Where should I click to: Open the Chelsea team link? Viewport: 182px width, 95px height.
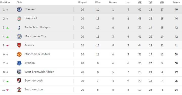tap(30, 9)
